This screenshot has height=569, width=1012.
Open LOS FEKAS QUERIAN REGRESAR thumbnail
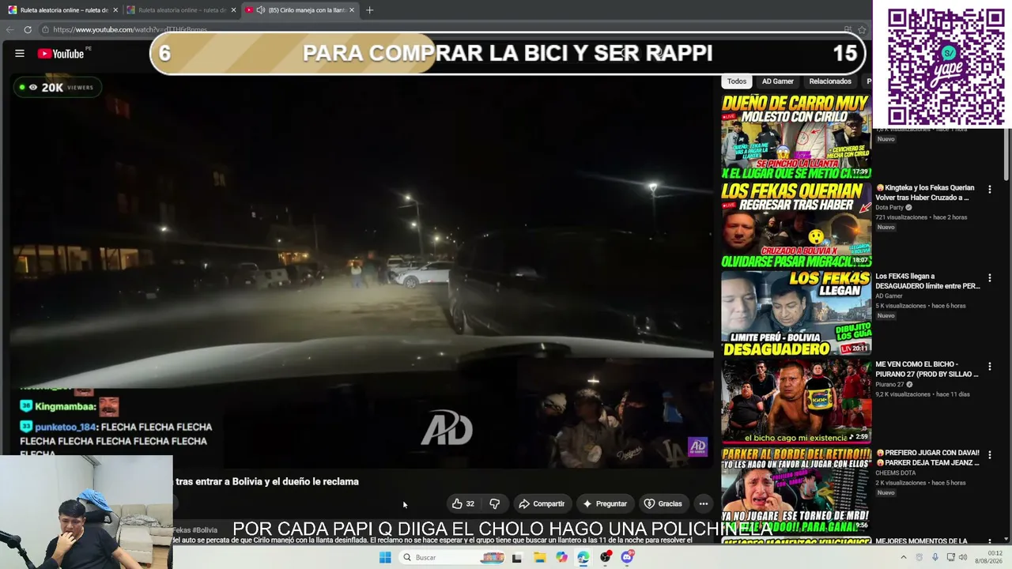coord(795,225)
